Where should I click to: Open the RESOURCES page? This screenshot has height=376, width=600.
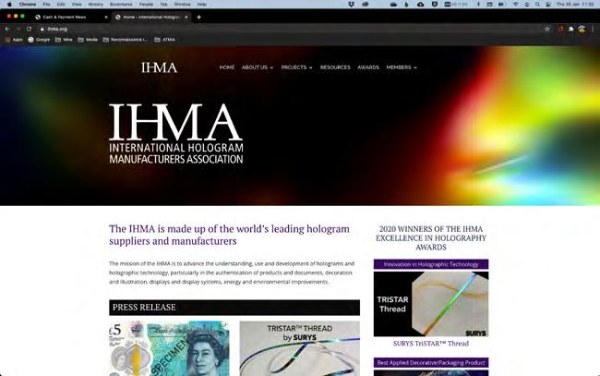click(x=335, y=67)
